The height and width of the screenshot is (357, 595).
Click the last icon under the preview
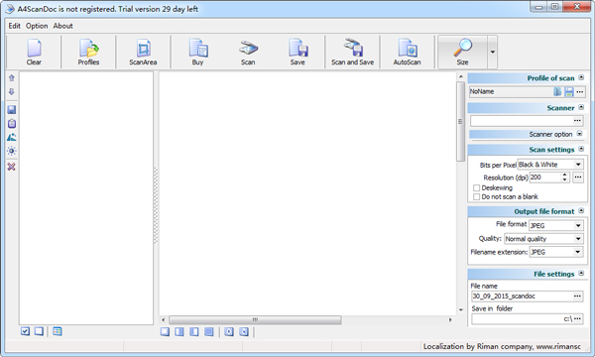click(244, 332)
